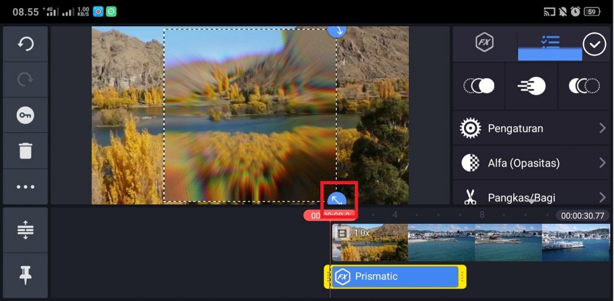Select the Prismatic effect layer

pyautogui.click(x=395, y=276)
